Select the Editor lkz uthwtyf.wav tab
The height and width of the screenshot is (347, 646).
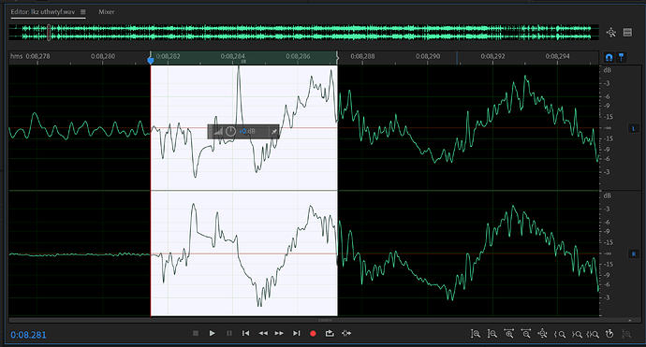[43, 12]
